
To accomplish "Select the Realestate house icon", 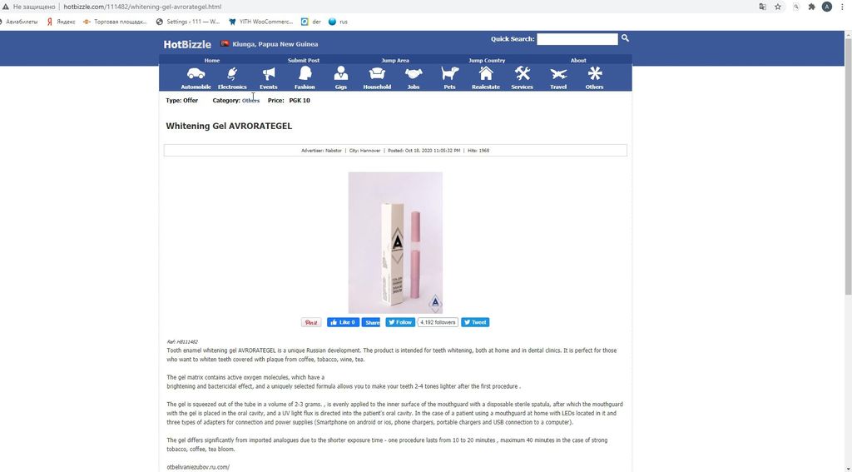I will tap(486, 73).
